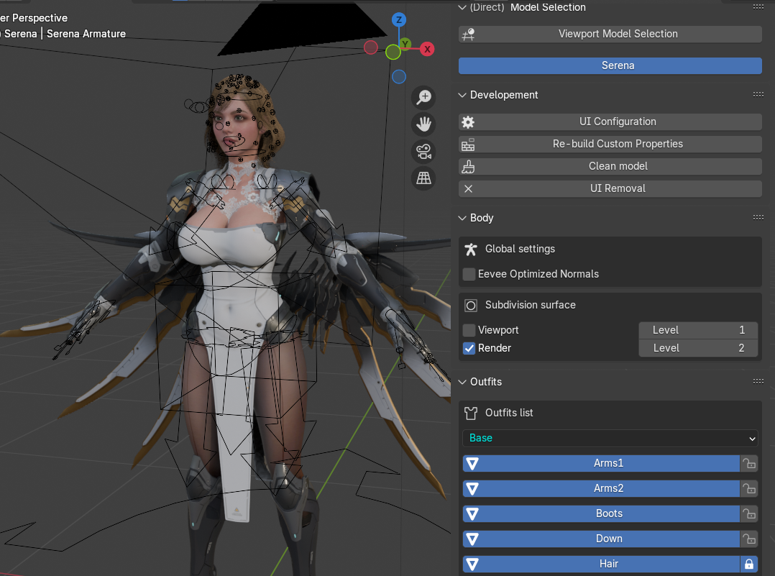Click the blue Z axis gizmo ball
775x576 pixels.
coord(399,20)
